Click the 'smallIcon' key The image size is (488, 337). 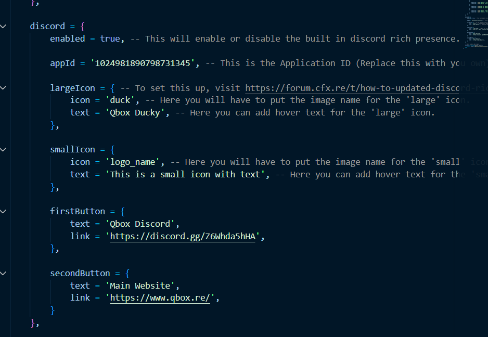coord(72,150)
